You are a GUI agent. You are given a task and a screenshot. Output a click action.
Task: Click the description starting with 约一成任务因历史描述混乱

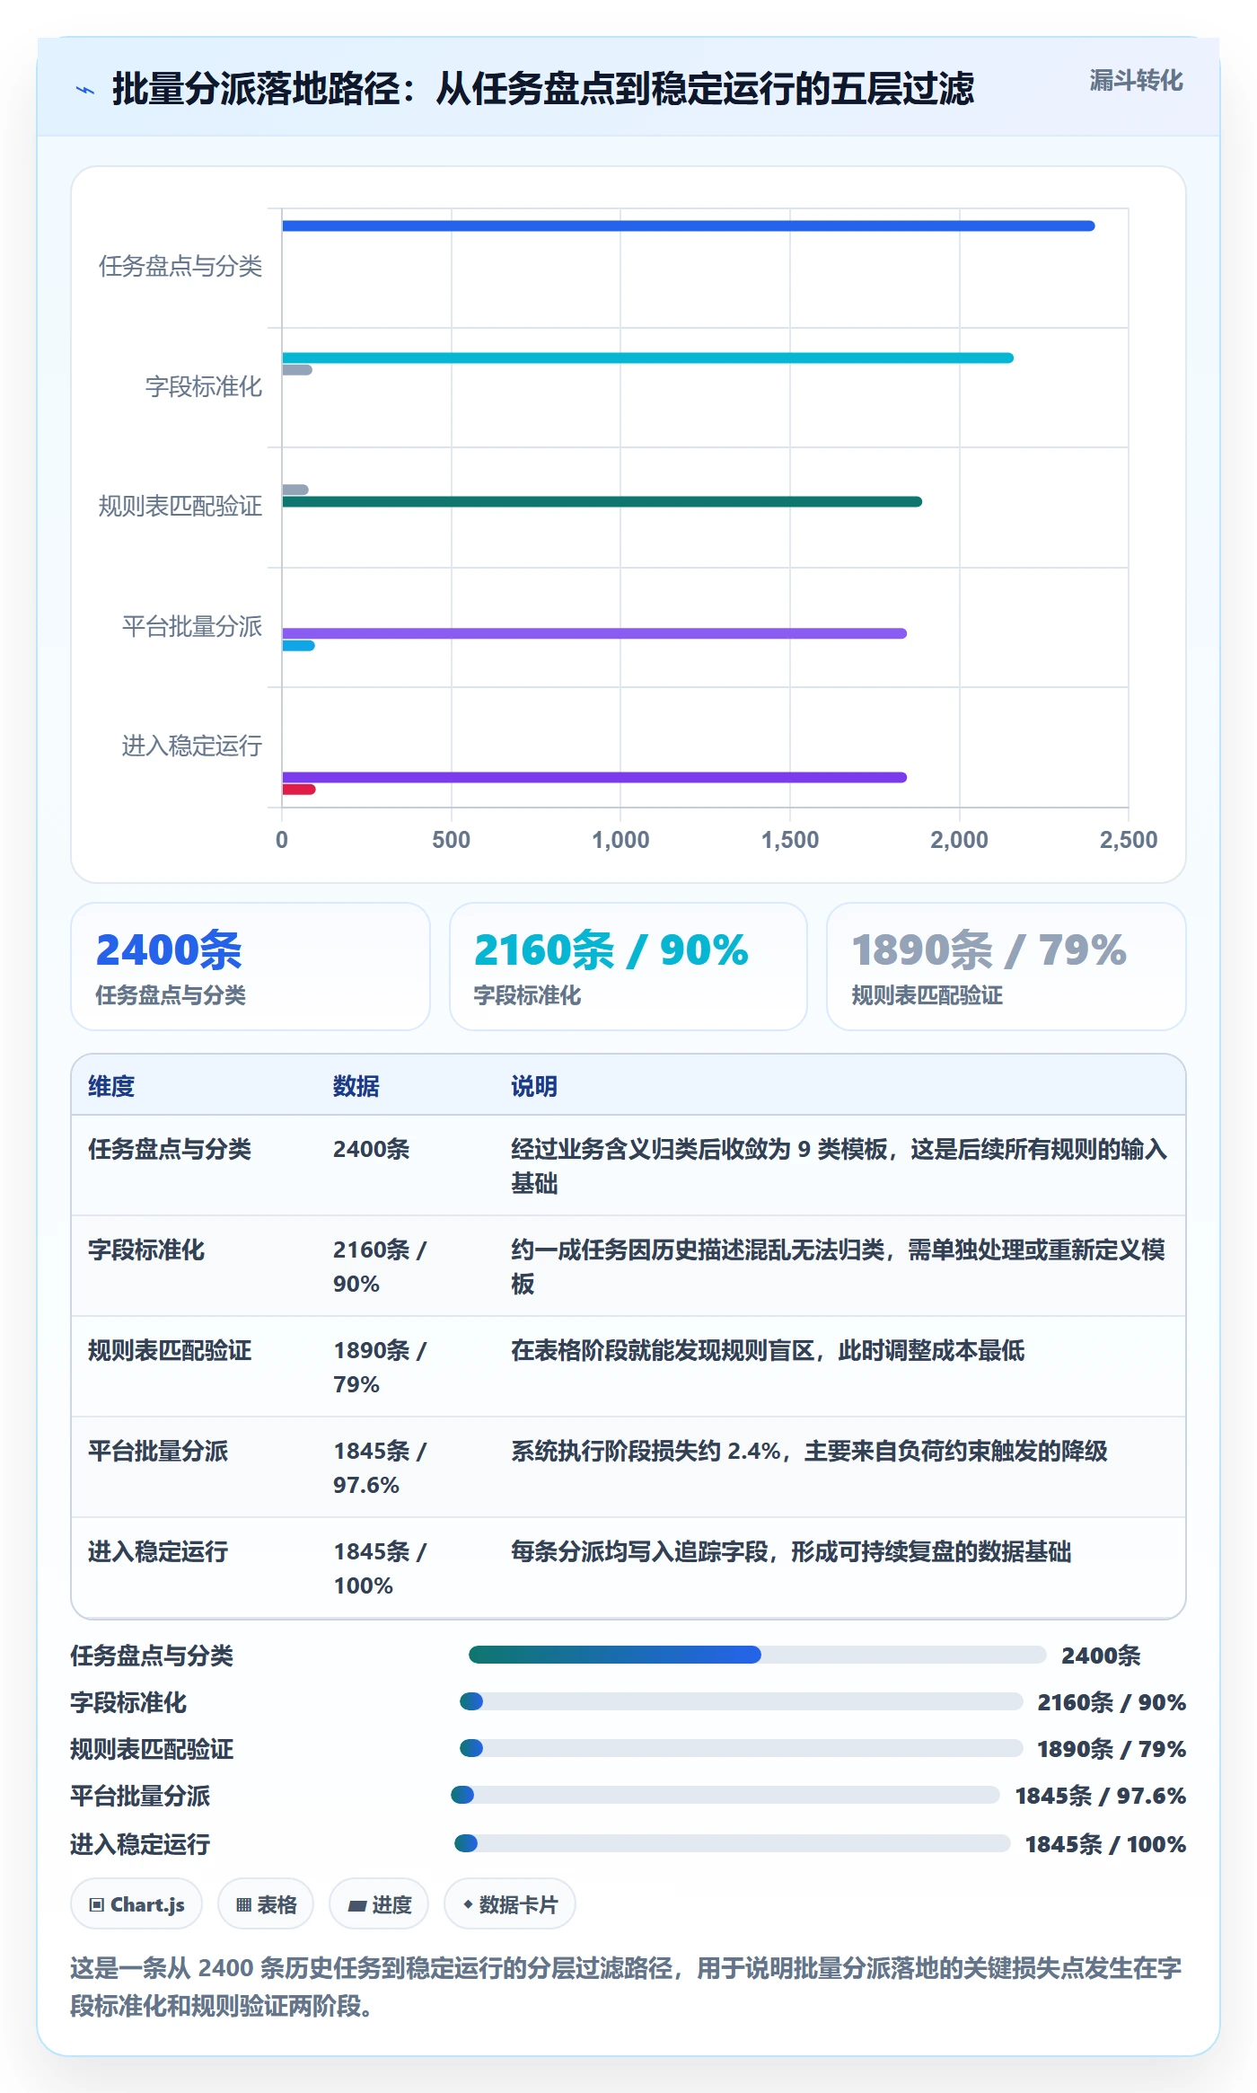pyautogui.click(x=839, y=1267)
